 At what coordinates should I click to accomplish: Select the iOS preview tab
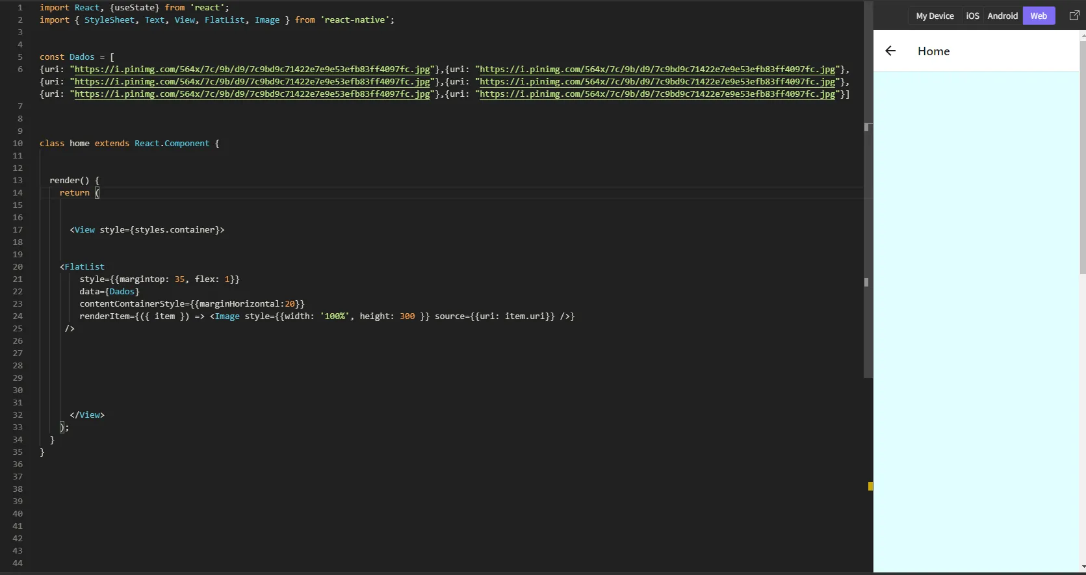tap(972, 16)
